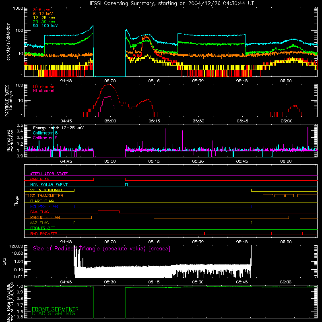Select the FRONT SEGMENTS legend label
322x322 pixels.
point(55,309)
